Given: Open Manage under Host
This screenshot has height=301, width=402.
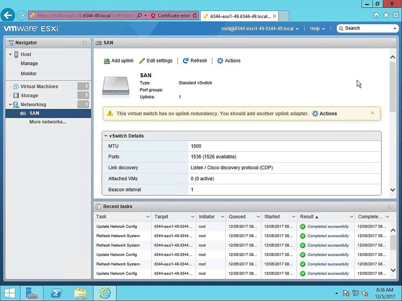Looking at the screenshot, I should [x=29, y=64].
